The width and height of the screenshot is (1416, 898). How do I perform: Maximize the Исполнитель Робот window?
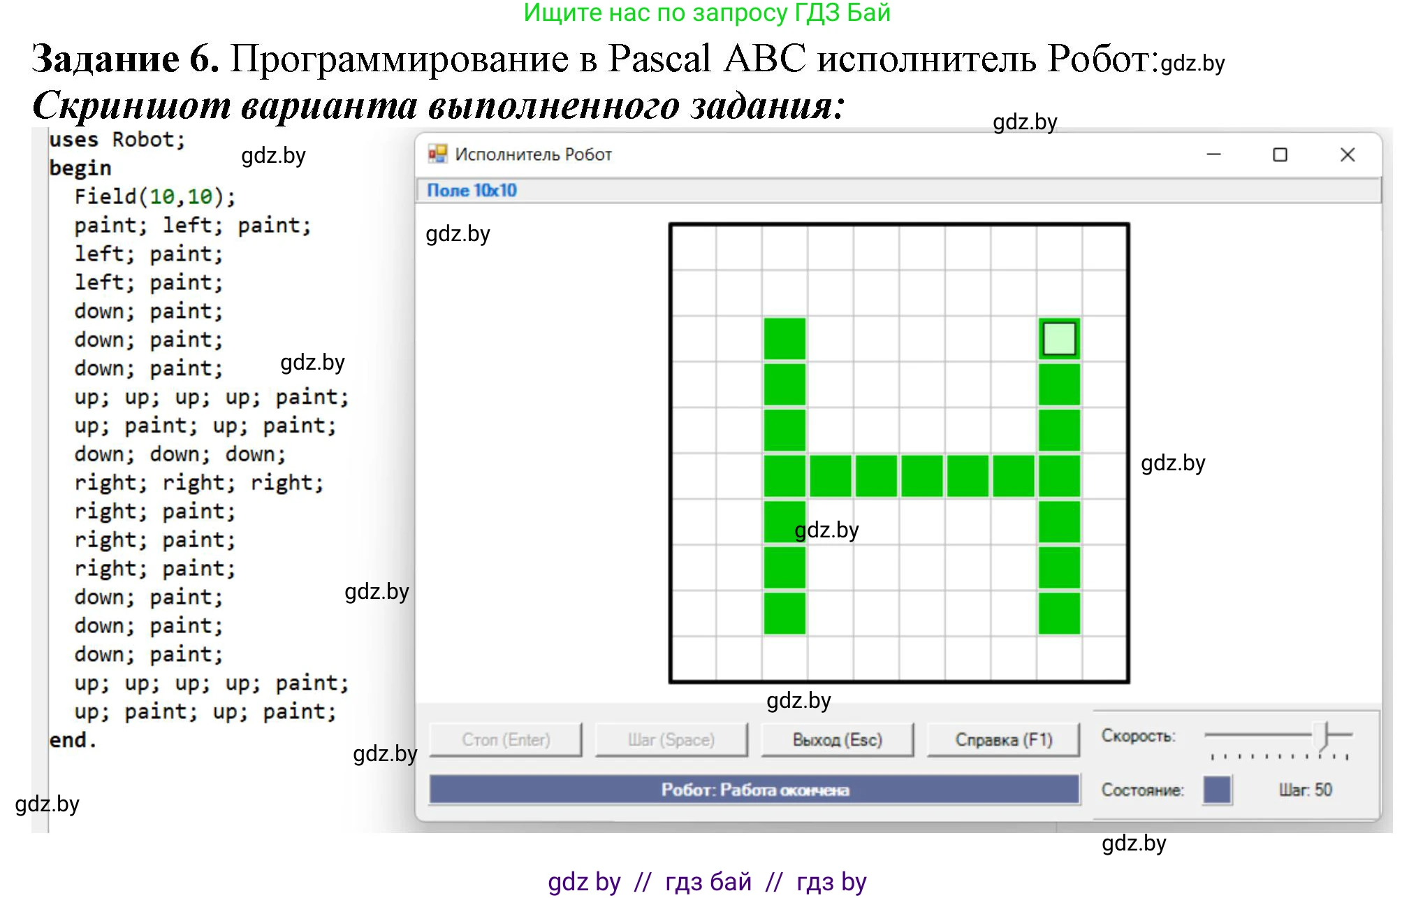pos(1280,154)
